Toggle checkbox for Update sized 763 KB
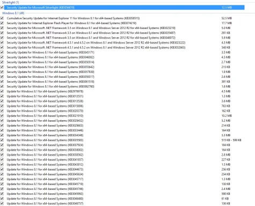This screenshot has width=255, height=206. pyautogui.click(x=2, y=106)
